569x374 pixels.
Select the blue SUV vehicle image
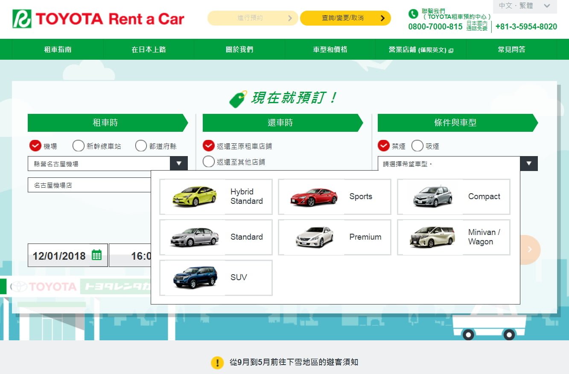(x=194, y=277)
